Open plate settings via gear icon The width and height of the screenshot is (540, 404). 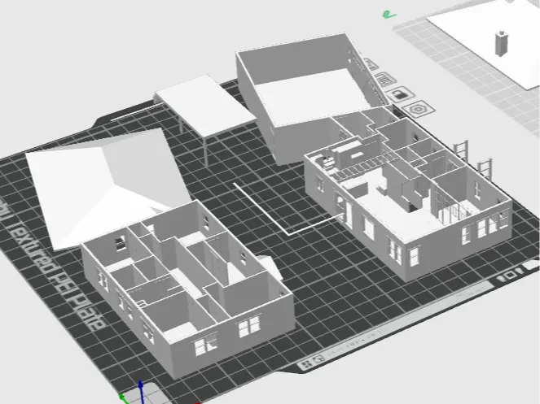tap(419, 110)
